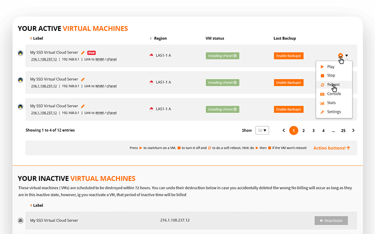Viewport: 375px width, 234px height.
Task: Click the pagination ellipsis
Action: (333, 131)
